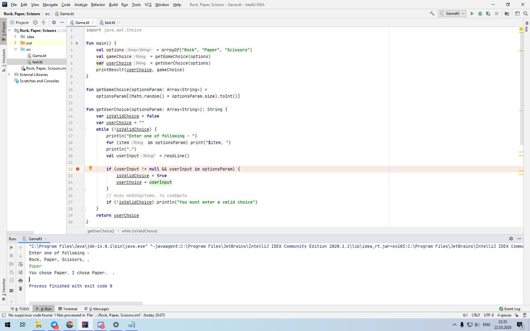The height and width of the screenshot is (331, 530).
Task: Open the File menu
Action: pyautogui.click(x=14, y=5)
